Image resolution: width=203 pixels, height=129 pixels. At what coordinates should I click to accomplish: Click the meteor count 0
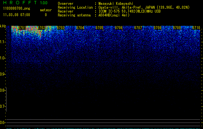pyautogui.click(x=46, y=15)
